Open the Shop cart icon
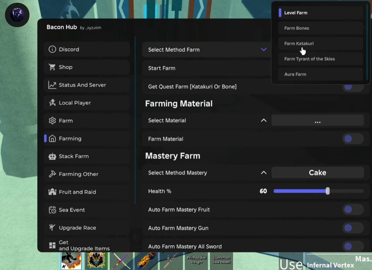Screen dimensions: 372x270 pyautogui.click(x=52, y=67)
